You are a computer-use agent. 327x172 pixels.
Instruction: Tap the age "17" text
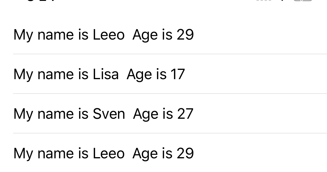click(x=178, y=74)
